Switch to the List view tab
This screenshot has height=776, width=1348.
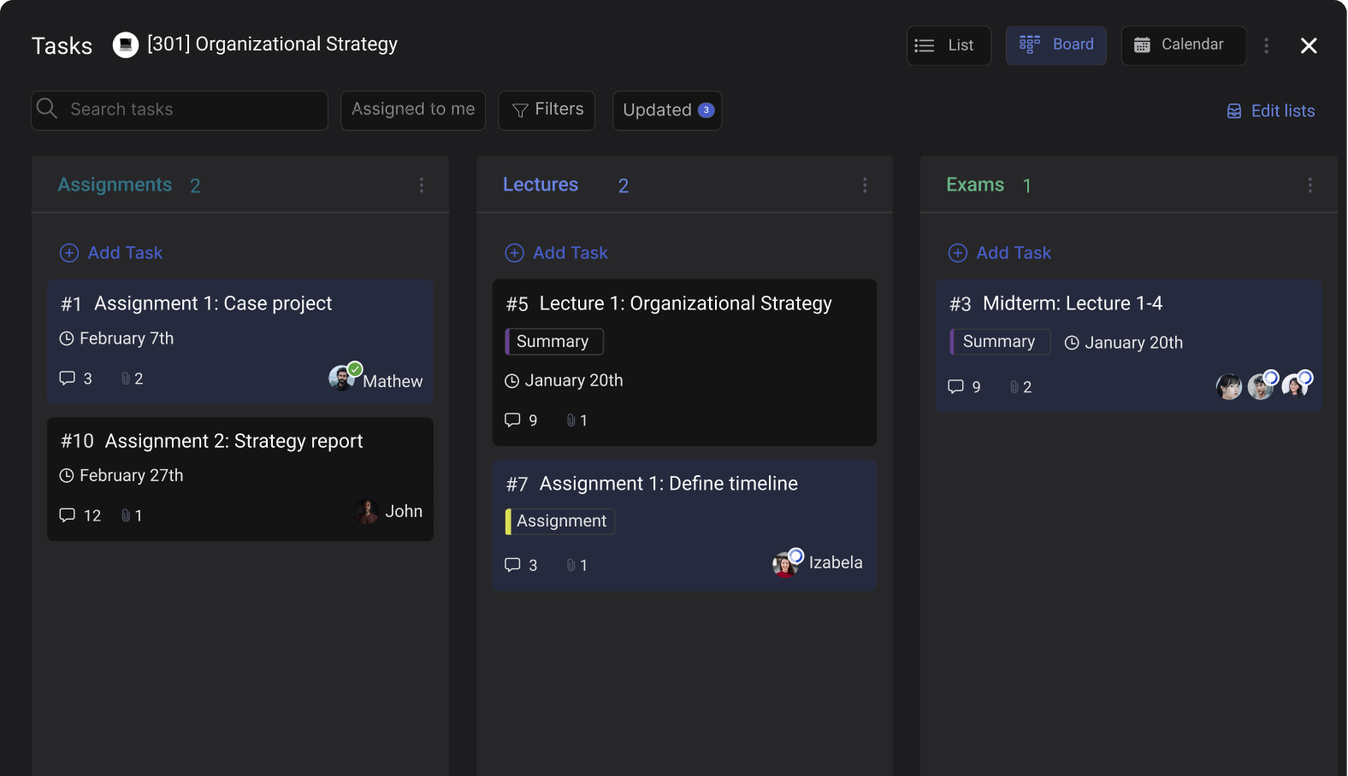tap(948, 45)
